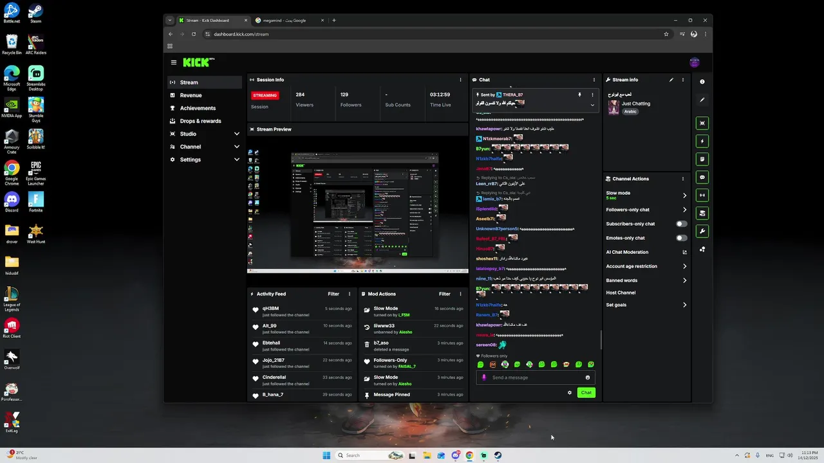Click the focus frame sidebar button
The width and height of the screenshot is (824, 463).
[702, 123]
